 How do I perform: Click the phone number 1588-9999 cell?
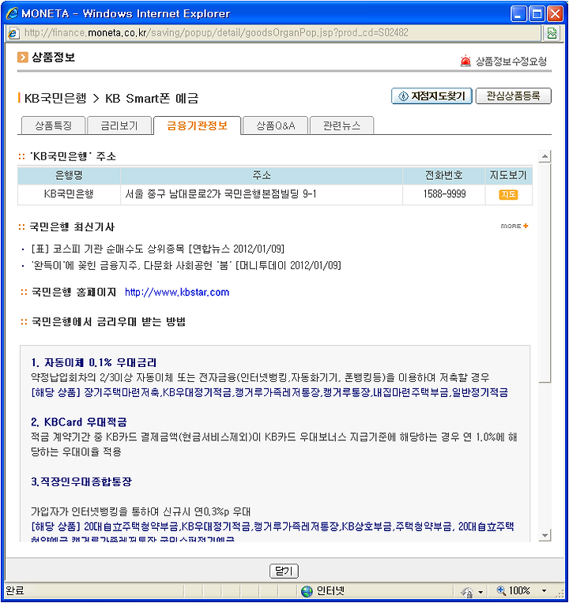coord(444,194)
